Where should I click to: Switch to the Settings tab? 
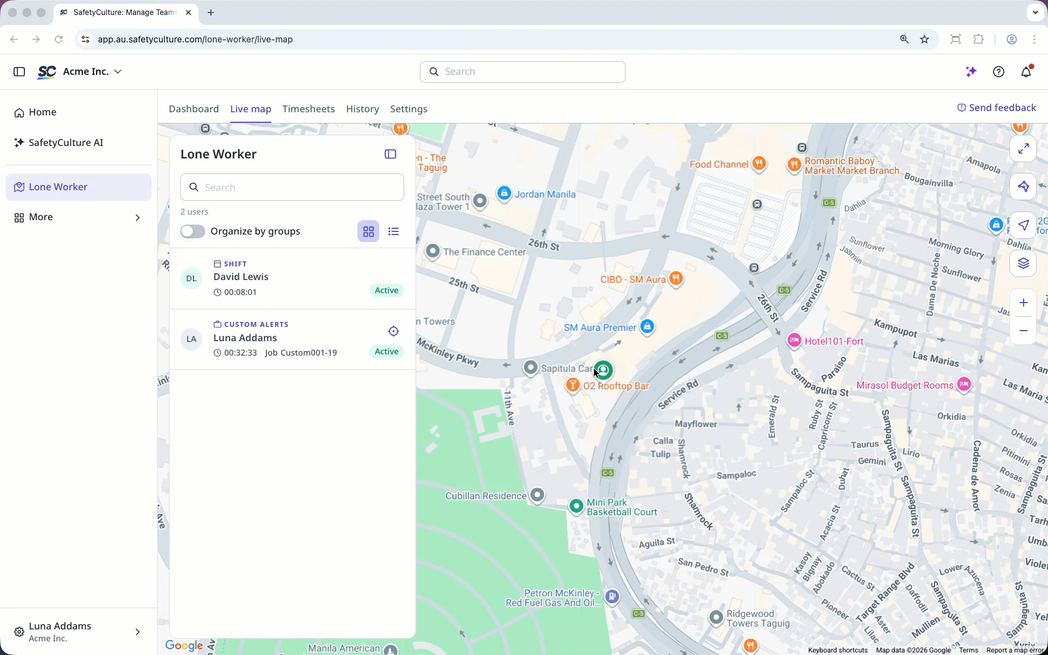(x=409, y=109)
